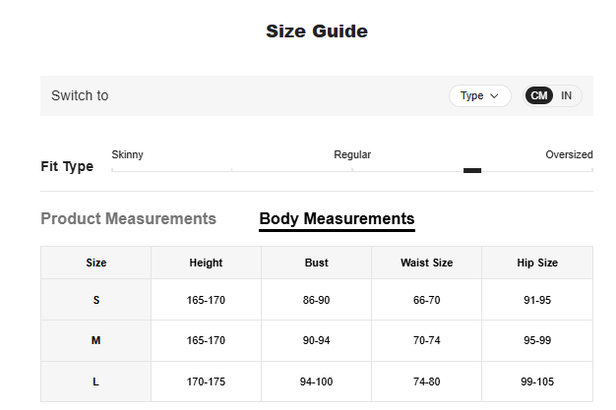
Task: Switch units to IN
Action: point(567,96)
